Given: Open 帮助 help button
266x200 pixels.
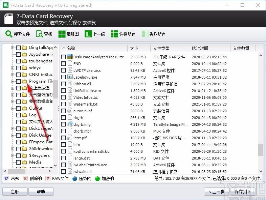Looking at the screenshot, I should [41, 192].
